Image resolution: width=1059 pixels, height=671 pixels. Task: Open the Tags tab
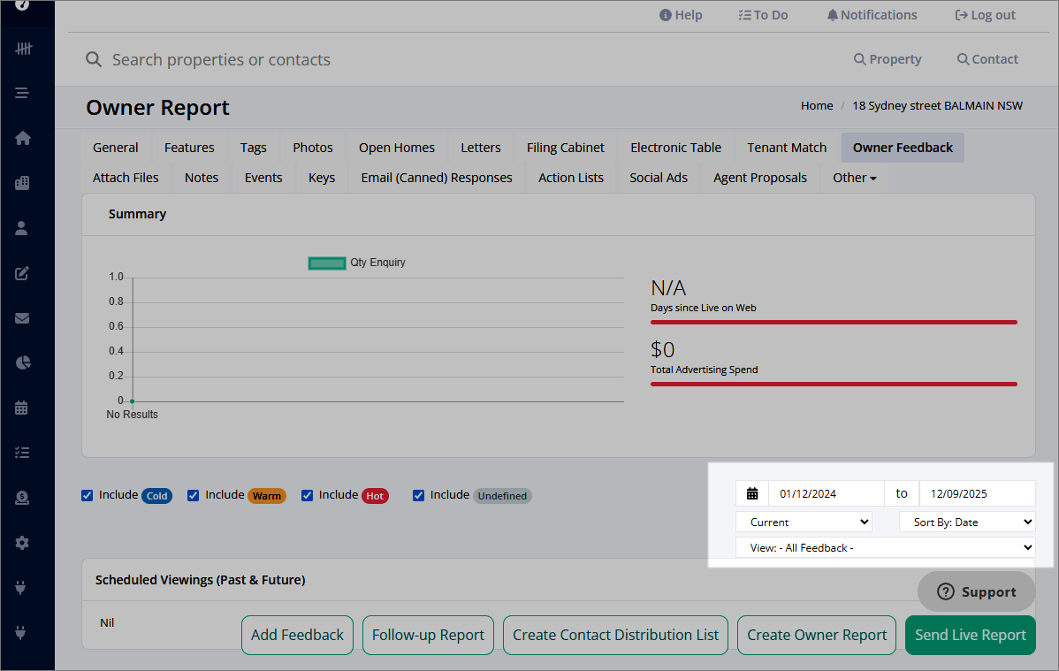(x=254, y=148)
